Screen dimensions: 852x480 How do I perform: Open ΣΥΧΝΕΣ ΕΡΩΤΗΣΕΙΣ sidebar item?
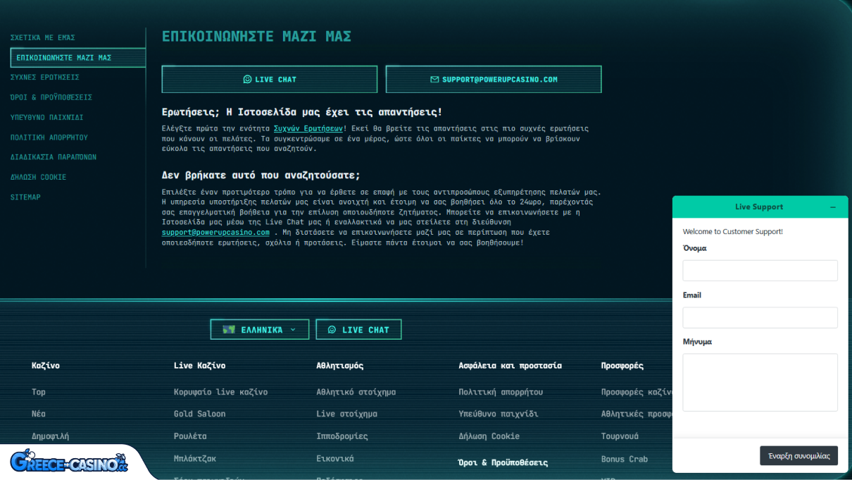tap(44, 78)
